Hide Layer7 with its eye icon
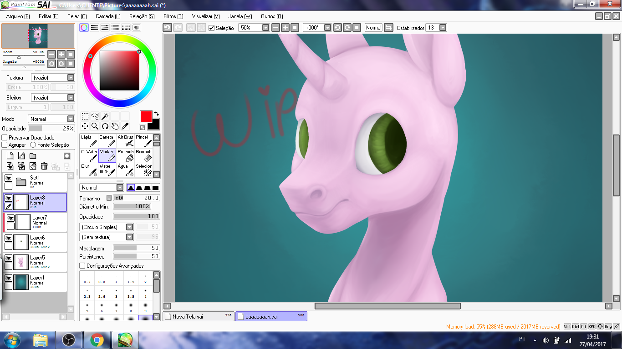The height and width of the screenshot is (349, 622). pyautogui.click(x=10, y=219)
